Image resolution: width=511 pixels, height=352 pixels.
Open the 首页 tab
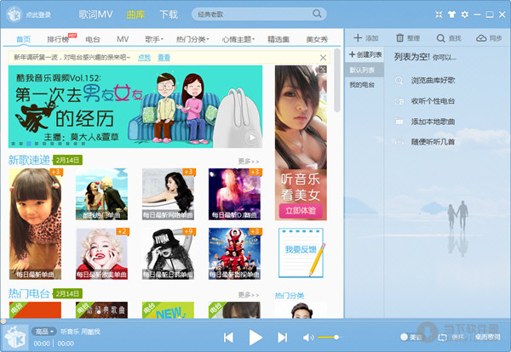point(24,39)
